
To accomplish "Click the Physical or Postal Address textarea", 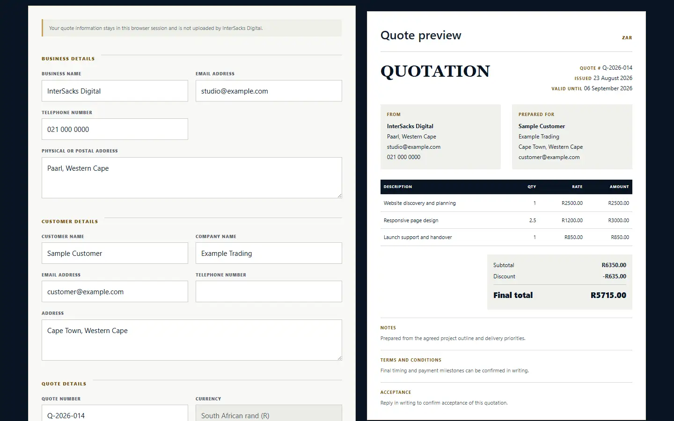I will [x=192, y=178].
